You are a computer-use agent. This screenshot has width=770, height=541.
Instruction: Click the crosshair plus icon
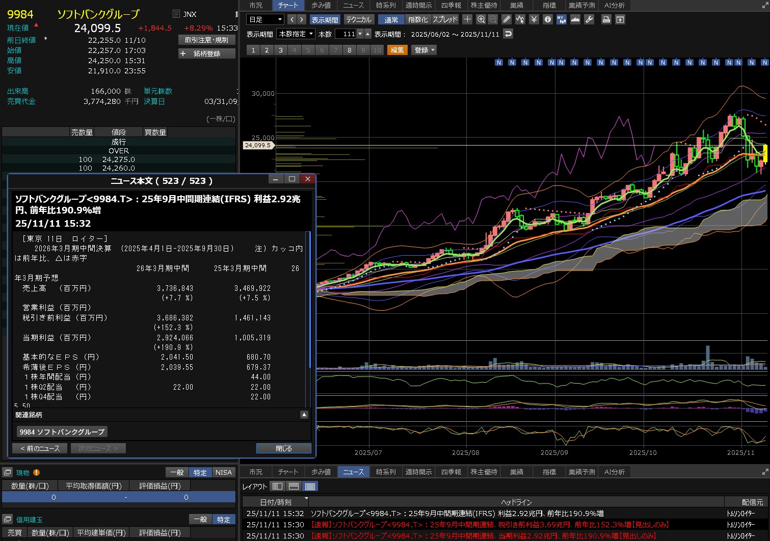[x=467, y=19]
